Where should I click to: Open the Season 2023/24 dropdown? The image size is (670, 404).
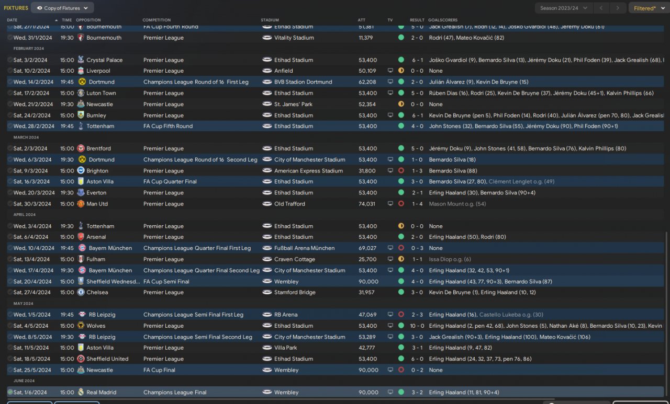[564, 8]
